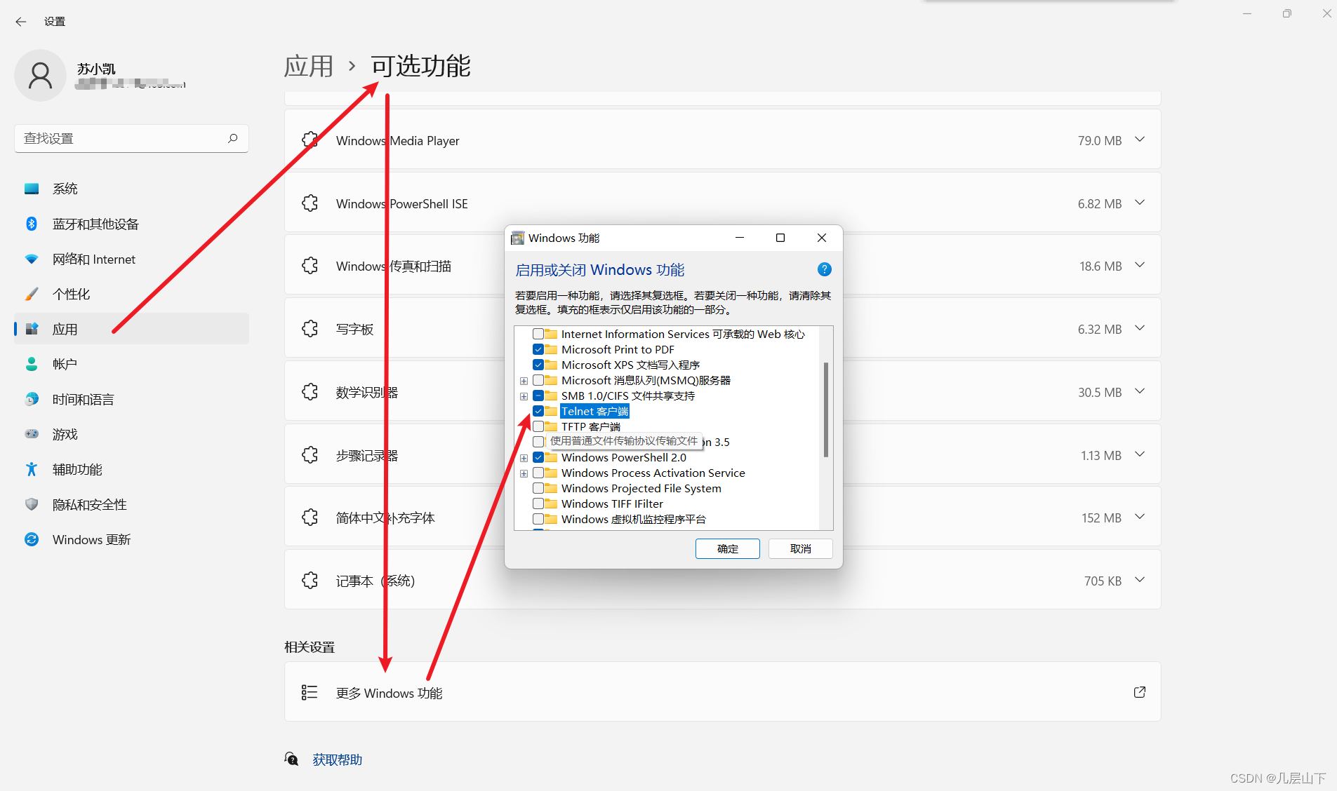Image resolution: width=1337 pixels, height=791 pixels.
Task: Open 系统 settings category
Action: (x=131, y=189)
